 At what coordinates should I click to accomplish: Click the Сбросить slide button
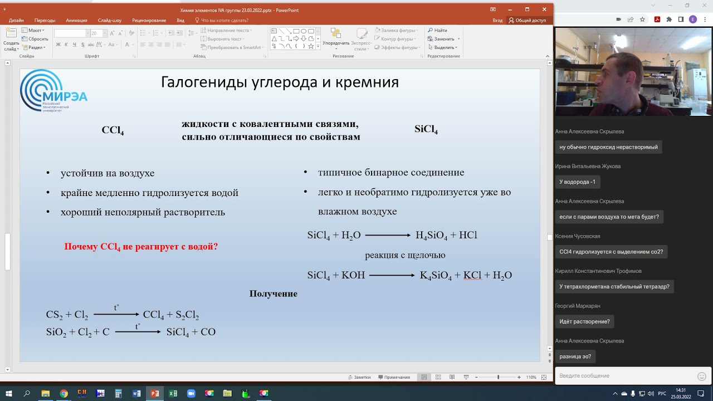(35, 39)
